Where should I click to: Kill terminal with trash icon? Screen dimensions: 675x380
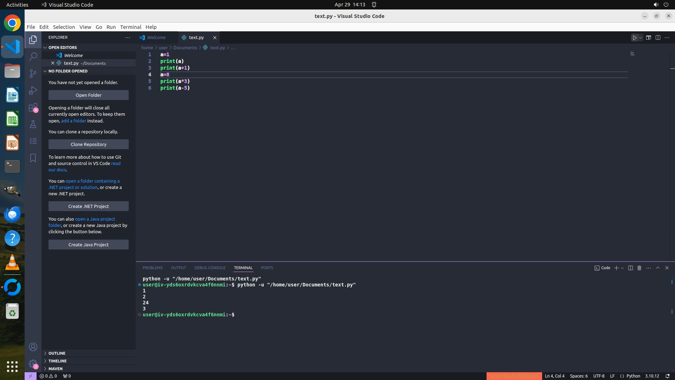639,268
